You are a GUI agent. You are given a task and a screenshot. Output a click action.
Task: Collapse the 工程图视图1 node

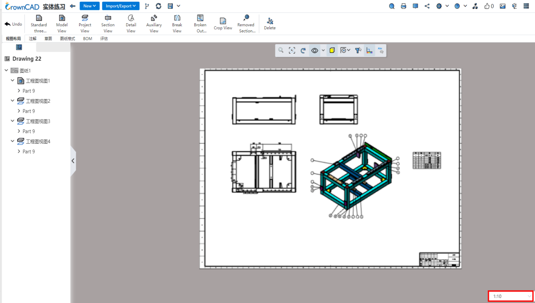(12, 81)
